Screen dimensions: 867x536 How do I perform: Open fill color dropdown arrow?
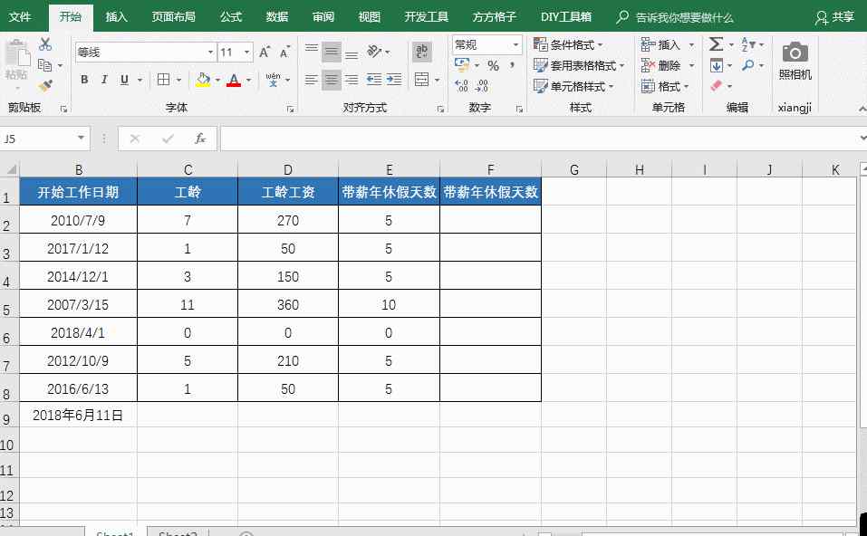(x=217, y=81)
